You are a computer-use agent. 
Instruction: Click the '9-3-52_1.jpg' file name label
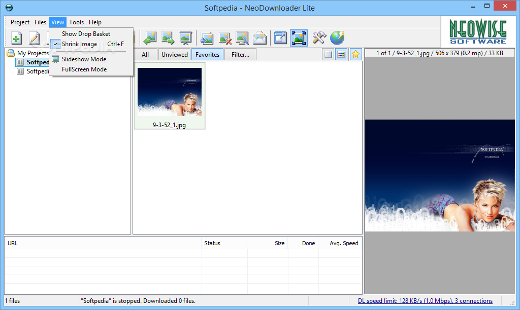pos(169,125)
